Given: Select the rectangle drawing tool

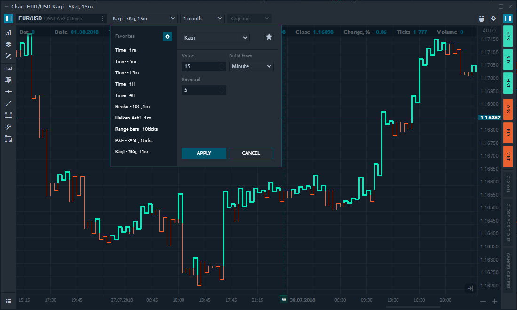Looking at the screenshot, I should pyautogui.click(x=8, y=115).
